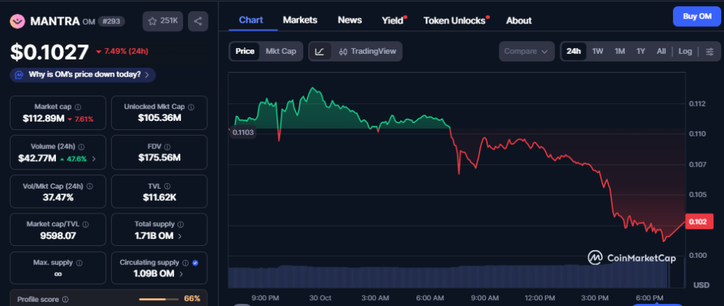Image resolution: width=724 pixels, height=306 pixels.
Task: Click info icon next to Total supply
Action: pos(180,224)
